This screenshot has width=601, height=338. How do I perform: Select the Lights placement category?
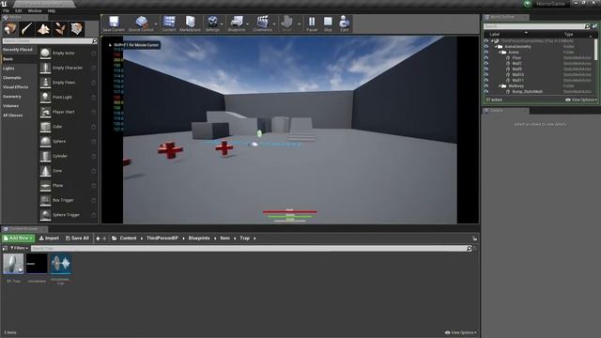coord(8,69)
